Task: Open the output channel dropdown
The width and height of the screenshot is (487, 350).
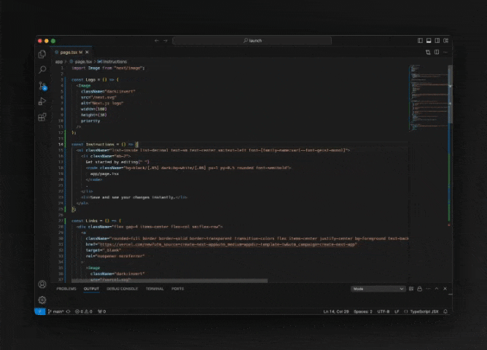Action: coord(378,289)
